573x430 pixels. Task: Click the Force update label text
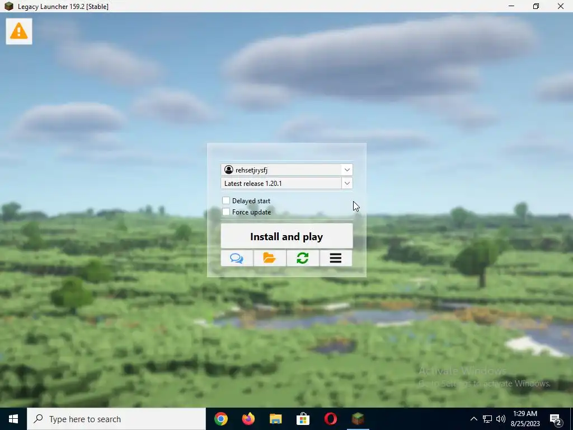(251, 212)
